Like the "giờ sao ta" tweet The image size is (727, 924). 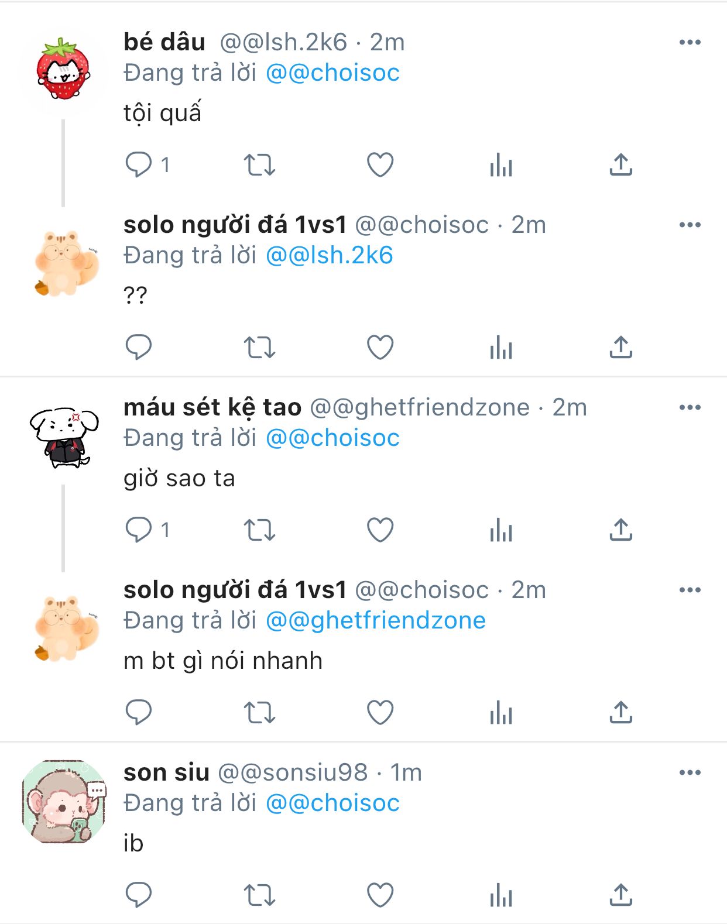(380, 530)
